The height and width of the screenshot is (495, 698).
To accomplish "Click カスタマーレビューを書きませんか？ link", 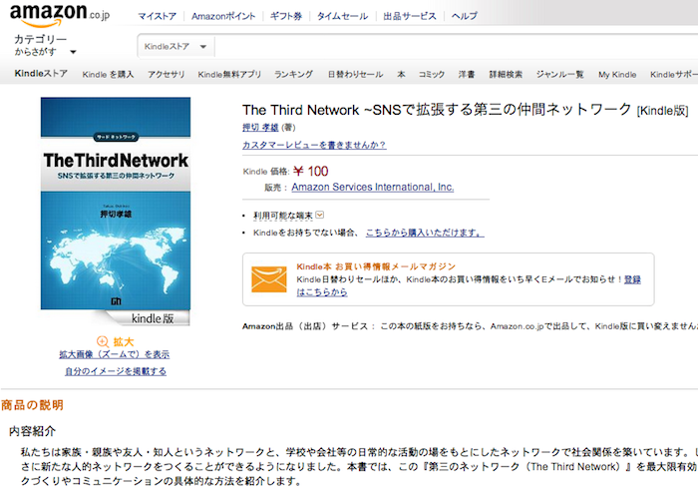I will point(314,145).
